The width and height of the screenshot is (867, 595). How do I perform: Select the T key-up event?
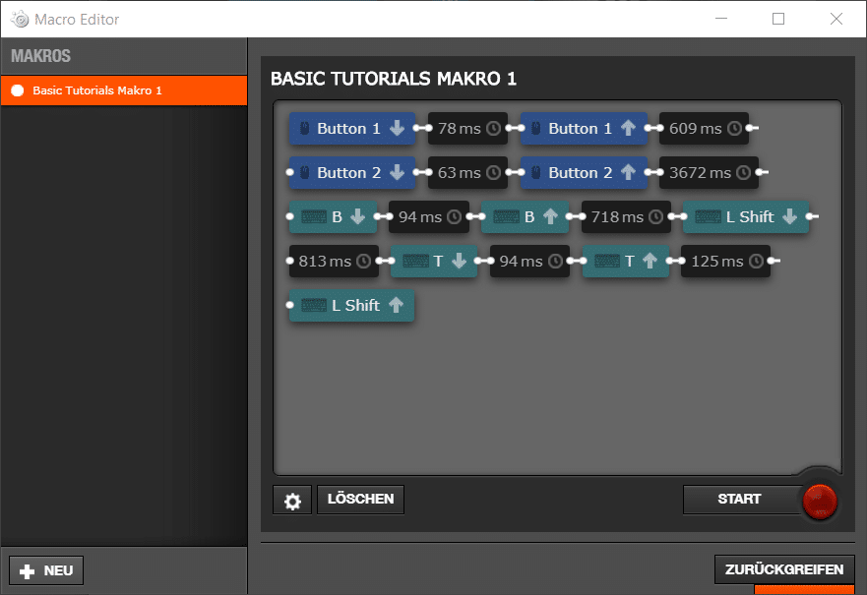pyautogui.click(x=626, y=262)
